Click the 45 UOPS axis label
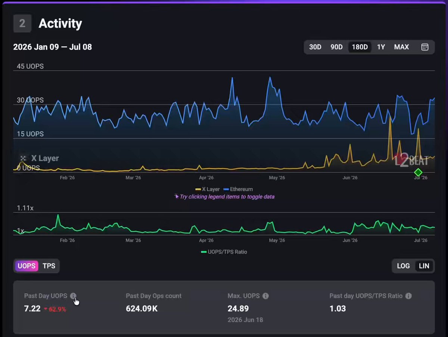This screenshot has height=337, width=448. tap(30, 66)
